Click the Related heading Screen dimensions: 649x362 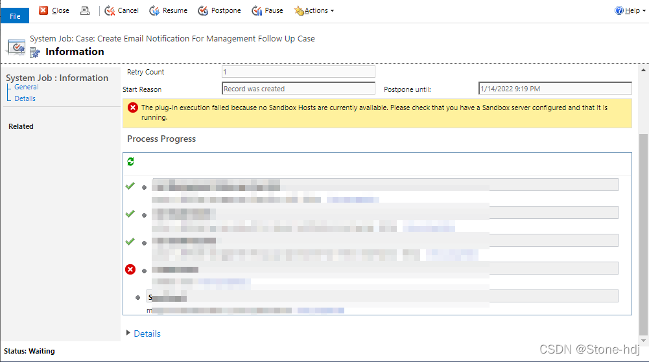tap(21, 126)
